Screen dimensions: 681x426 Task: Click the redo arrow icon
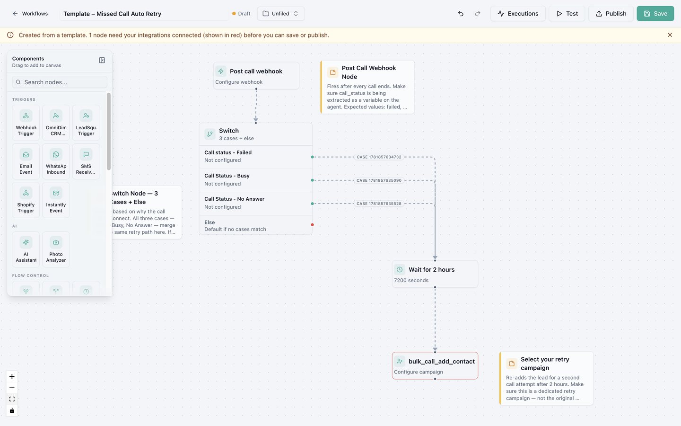pos(478,14)
